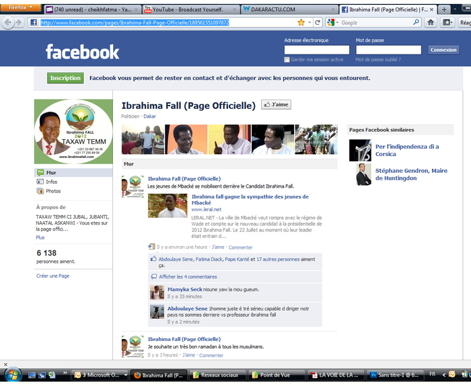Select the Mur item in the page sidebar

pos(73,173)
